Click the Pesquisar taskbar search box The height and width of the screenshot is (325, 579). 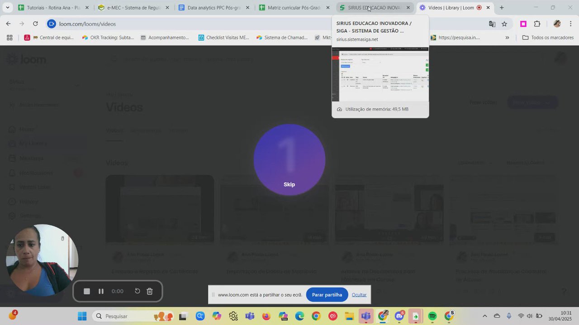(x=133, y=316)
